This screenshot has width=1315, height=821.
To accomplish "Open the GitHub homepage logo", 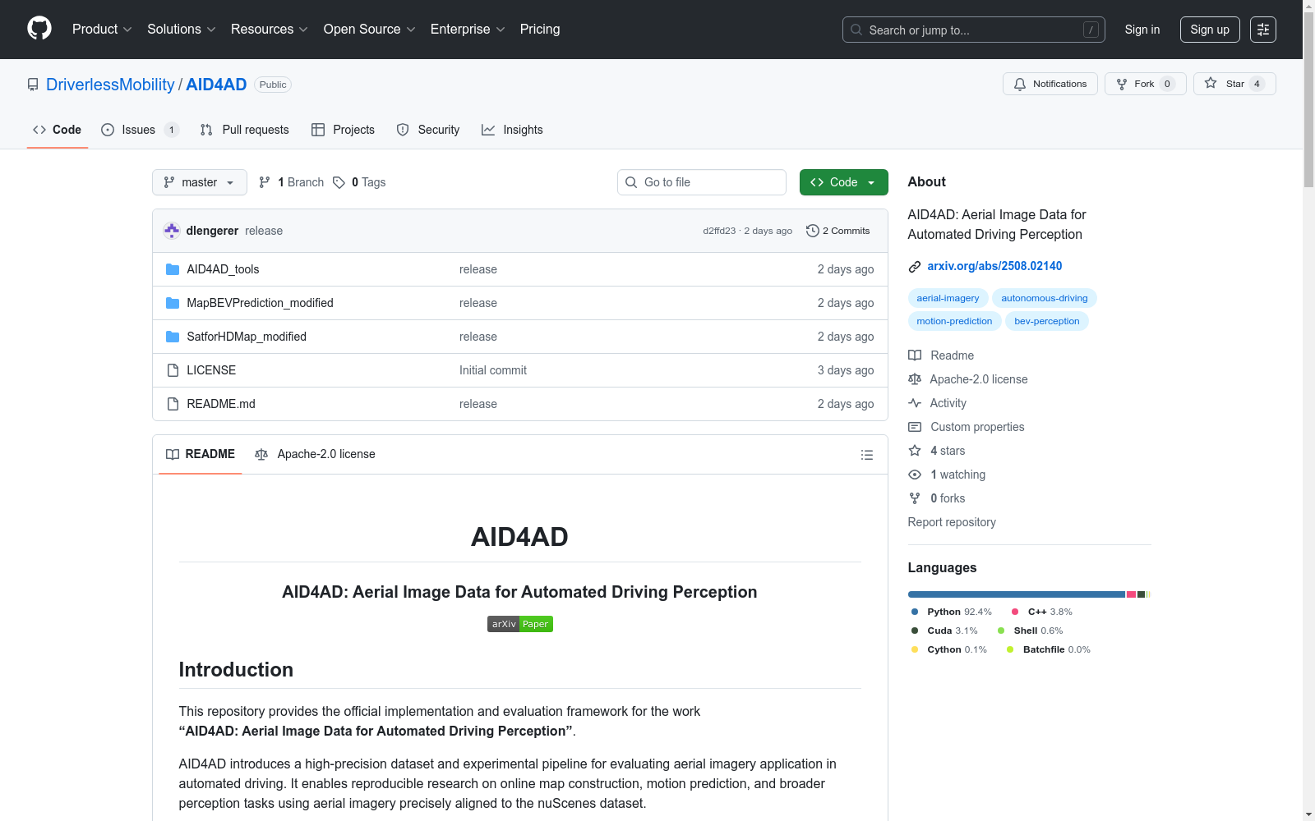I will (39, 29).
